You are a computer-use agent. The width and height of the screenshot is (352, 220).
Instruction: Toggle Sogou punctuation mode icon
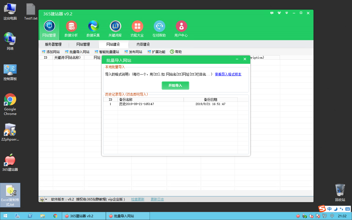pos(341,209)
